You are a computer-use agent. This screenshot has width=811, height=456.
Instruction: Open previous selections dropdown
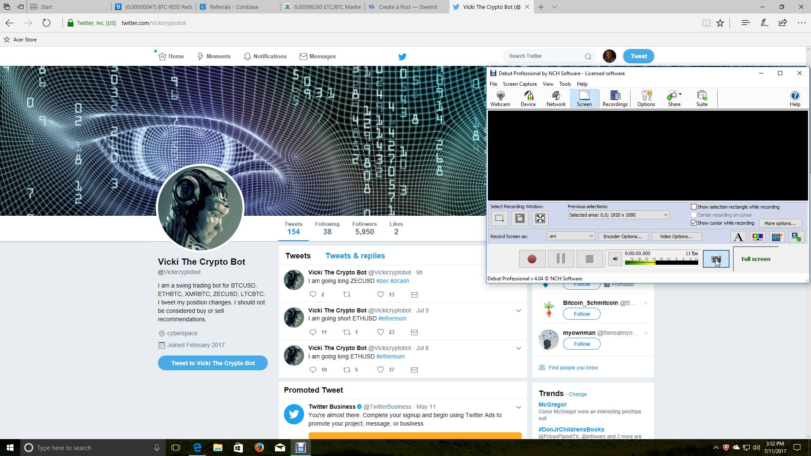618,215
